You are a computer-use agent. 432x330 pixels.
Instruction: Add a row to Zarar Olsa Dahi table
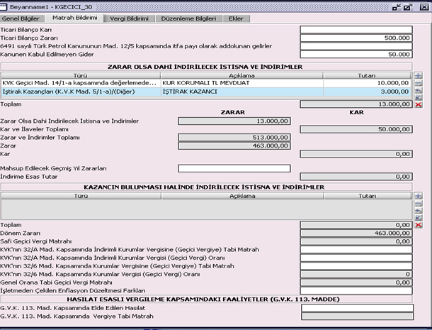click(x=419, y=75)
